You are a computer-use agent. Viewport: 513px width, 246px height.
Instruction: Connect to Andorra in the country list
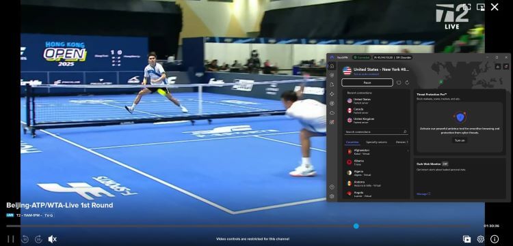click(376, 183)
